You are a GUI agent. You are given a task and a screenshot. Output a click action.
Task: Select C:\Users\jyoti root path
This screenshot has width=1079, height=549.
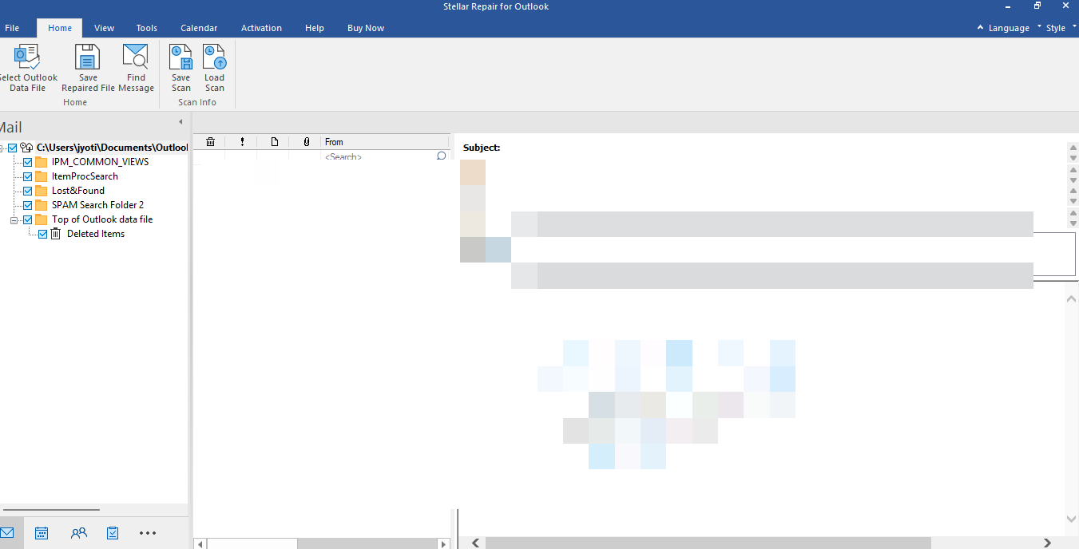[112, 148]
